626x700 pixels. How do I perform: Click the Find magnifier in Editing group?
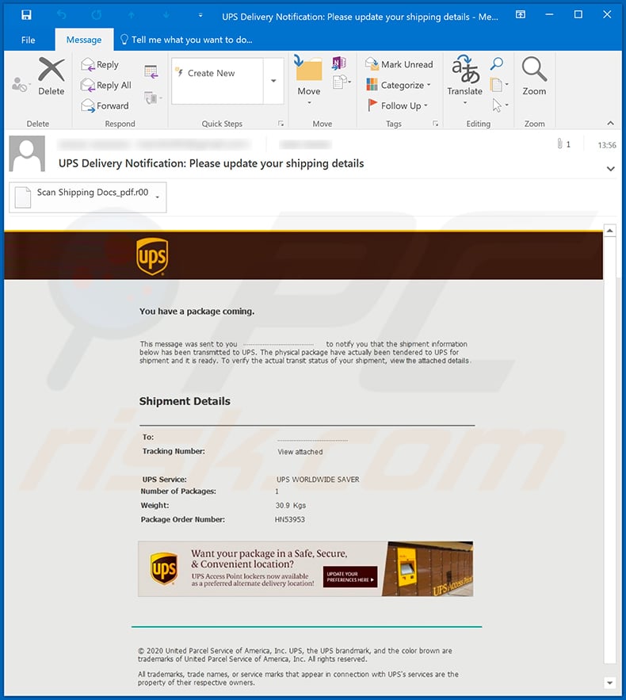[x=497, y=63]
